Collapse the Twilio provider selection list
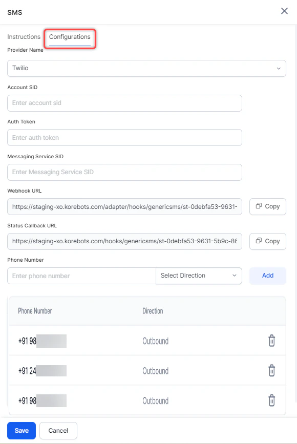 279,68
